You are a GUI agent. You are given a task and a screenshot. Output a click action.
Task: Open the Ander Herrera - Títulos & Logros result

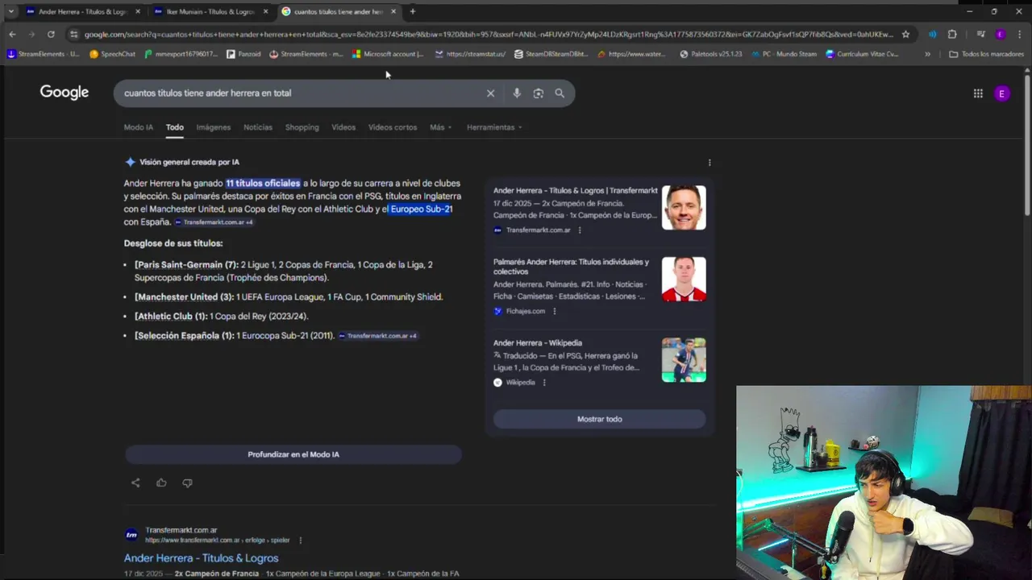pyautogui.click(x=201, y=558)
